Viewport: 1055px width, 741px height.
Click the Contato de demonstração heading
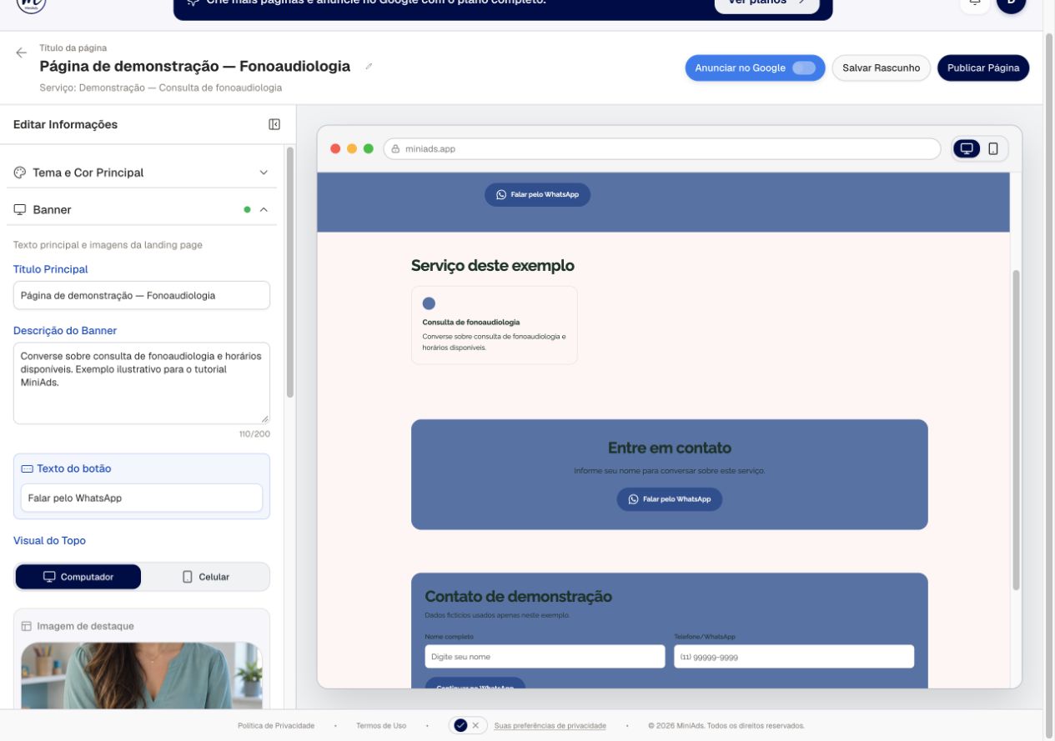click(519, 597)
